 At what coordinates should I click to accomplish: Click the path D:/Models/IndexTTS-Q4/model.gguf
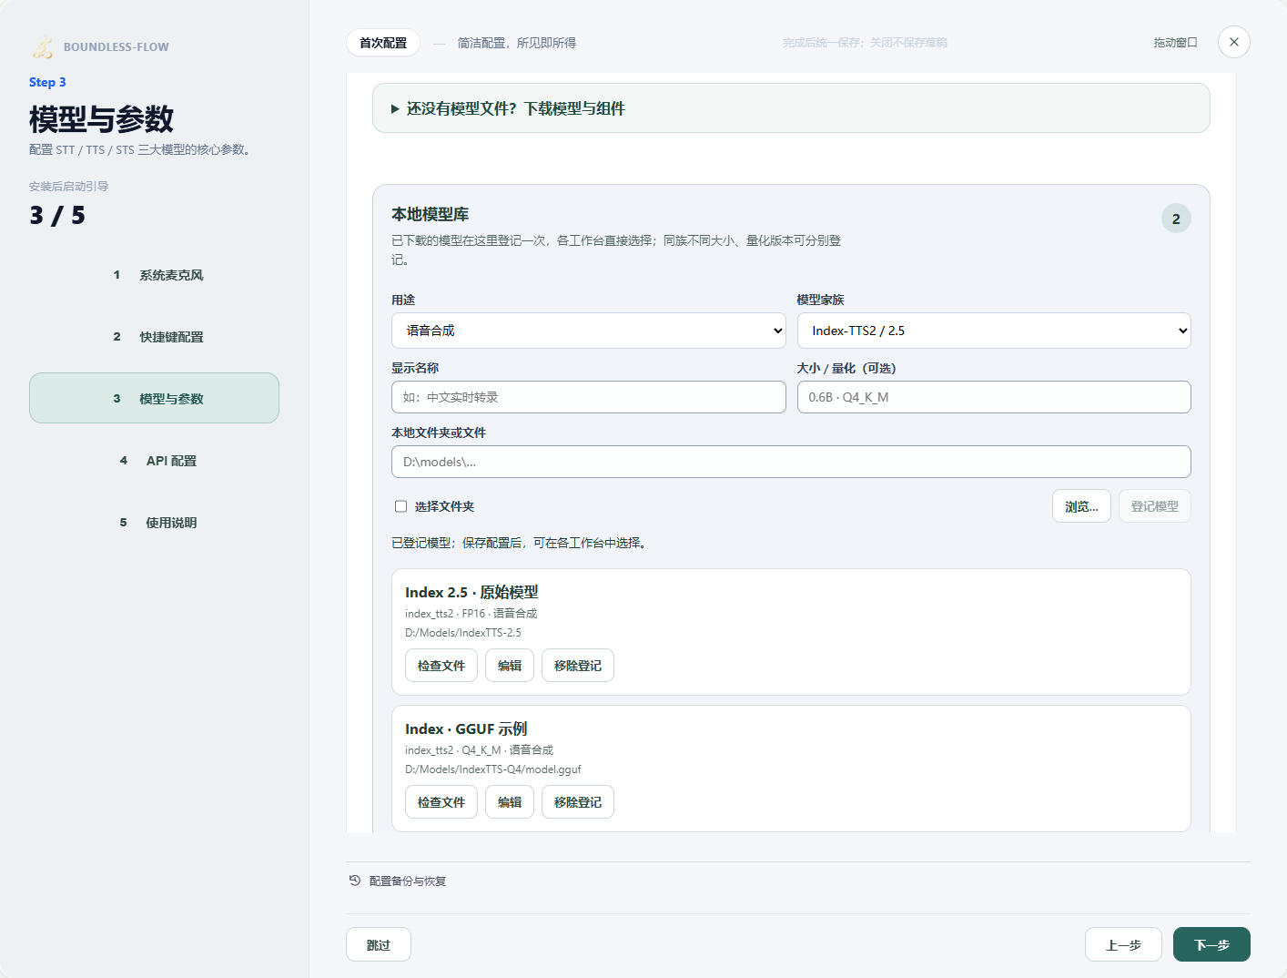(x=493, y=769)
